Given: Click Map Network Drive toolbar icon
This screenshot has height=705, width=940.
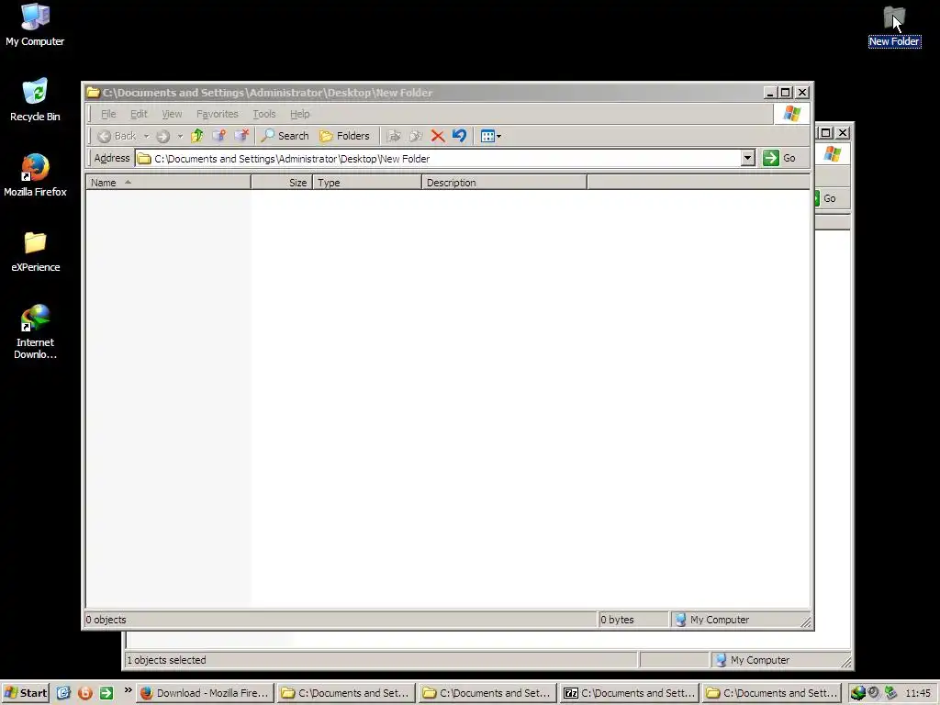Looking at the screenshot, I should pyautogui.click(x=218, y=136).
